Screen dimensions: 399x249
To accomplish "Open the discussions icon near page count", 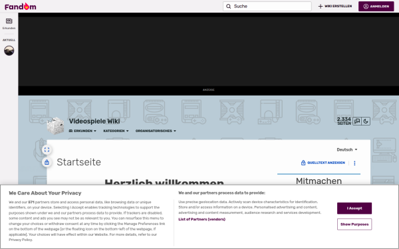I will (x=357, y=122).
